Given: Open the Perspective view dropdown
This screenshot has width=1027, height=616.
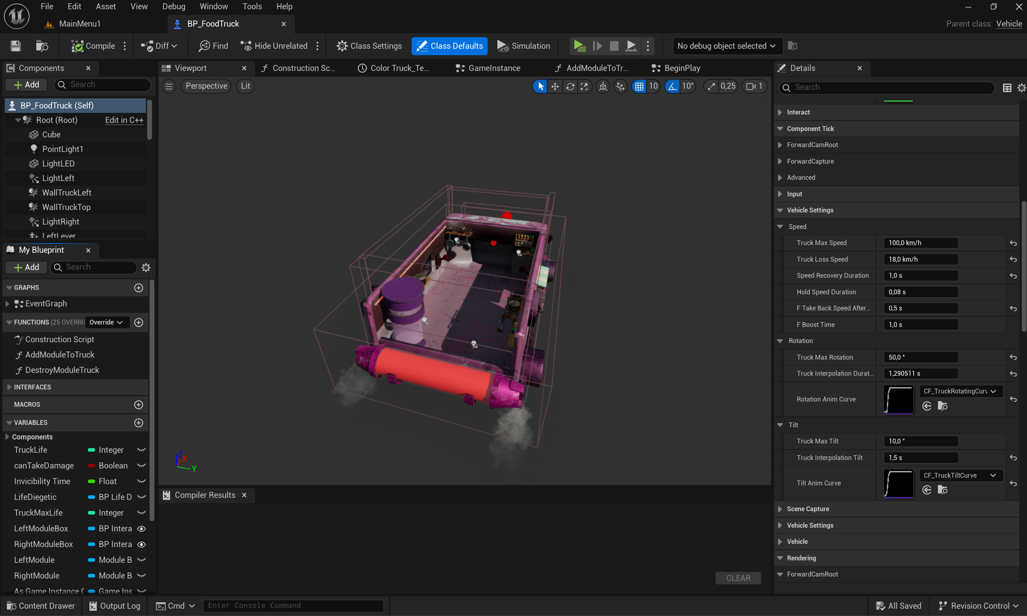Looking at the screenshot, I should click(206, 86).
